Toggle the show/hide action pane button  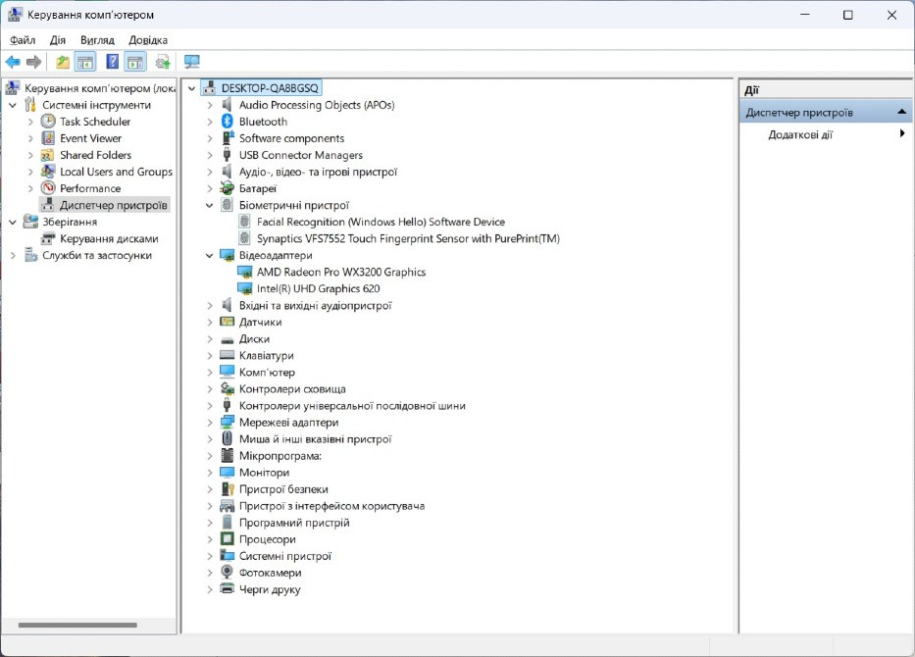tap(135, 62)
